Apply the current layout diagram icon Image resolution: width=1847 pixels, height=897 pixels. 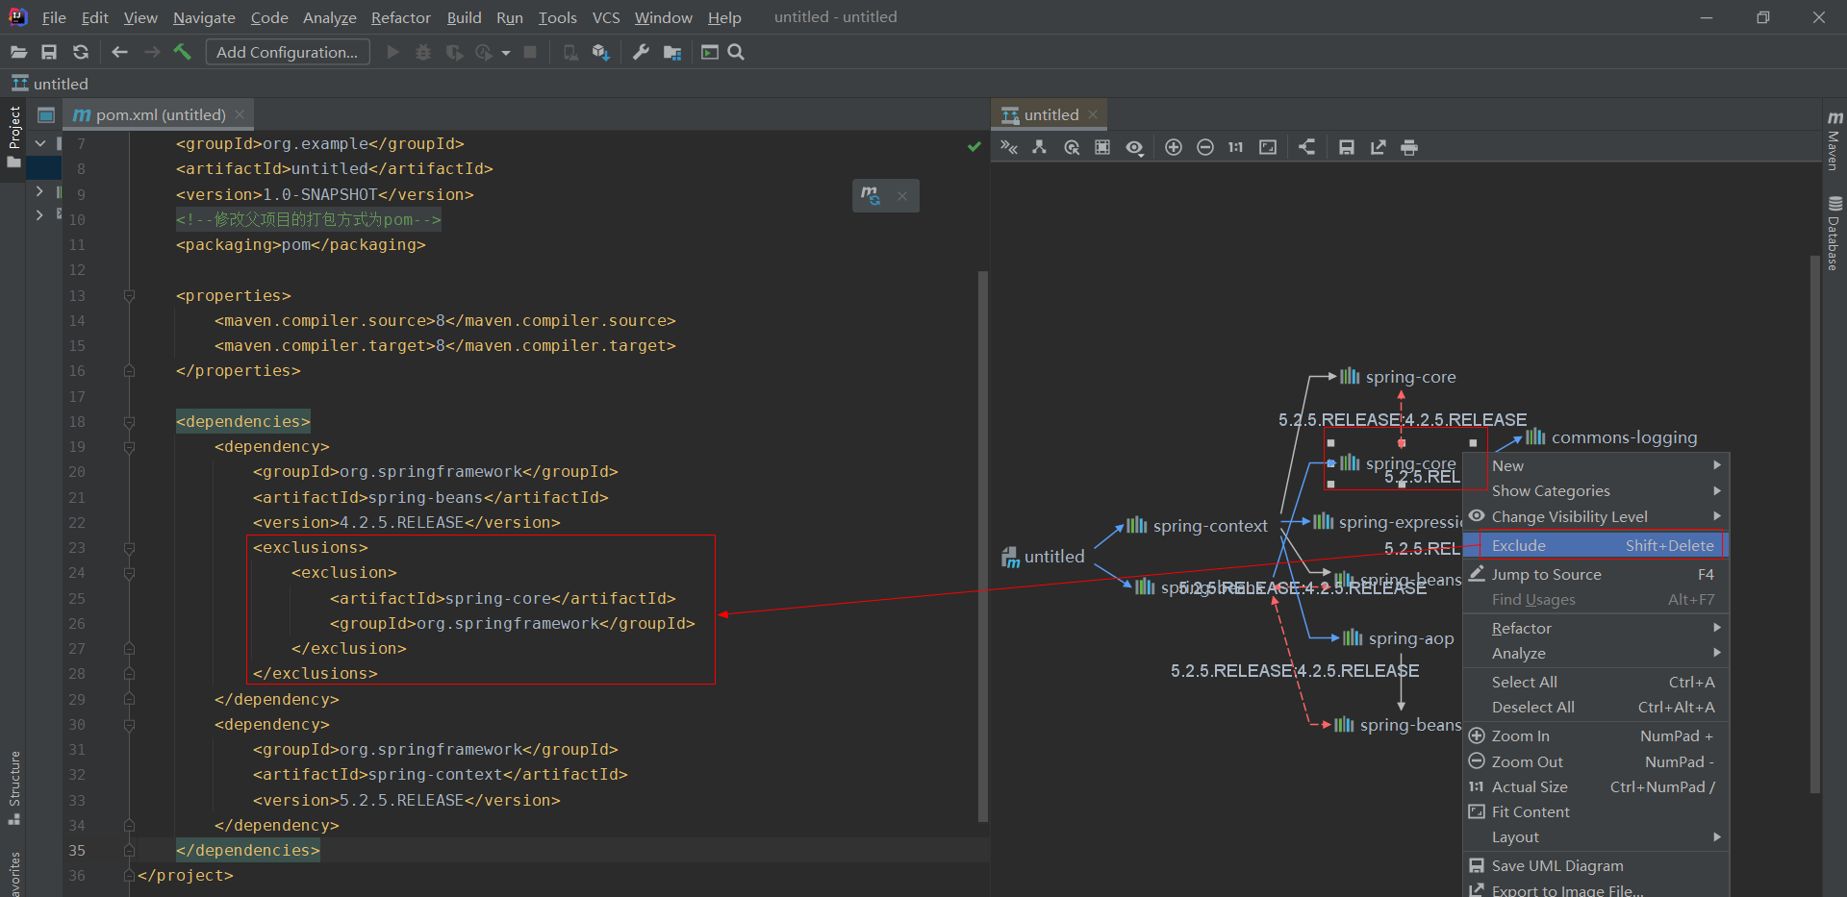(1306, 147)
